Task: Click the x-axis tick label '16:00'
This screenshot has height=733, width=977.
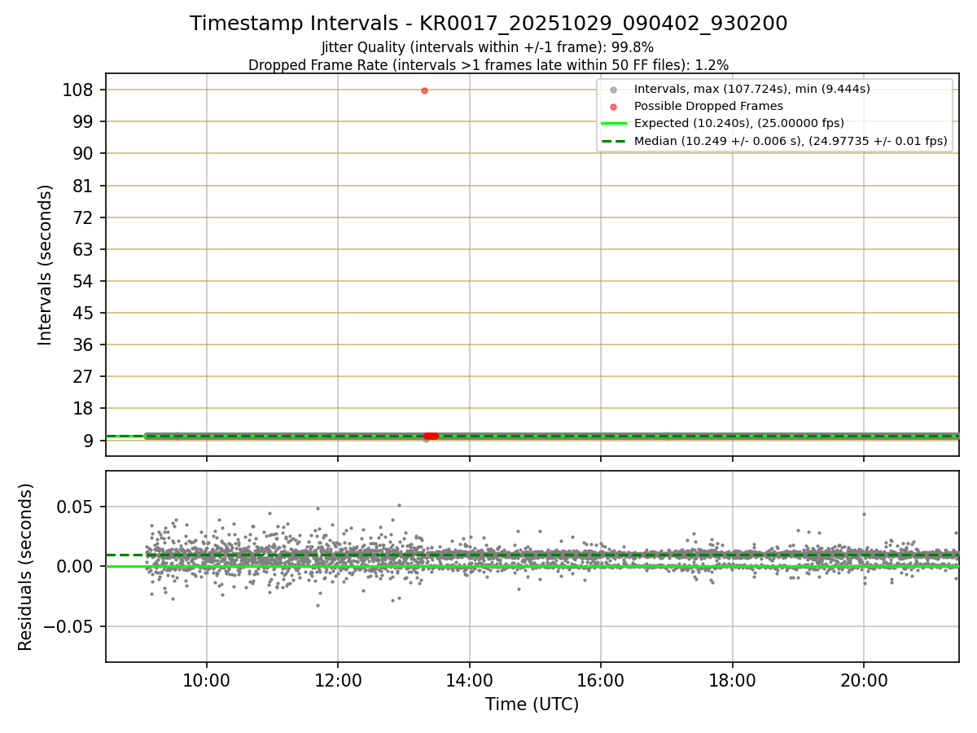Action: tap(601, 680)
